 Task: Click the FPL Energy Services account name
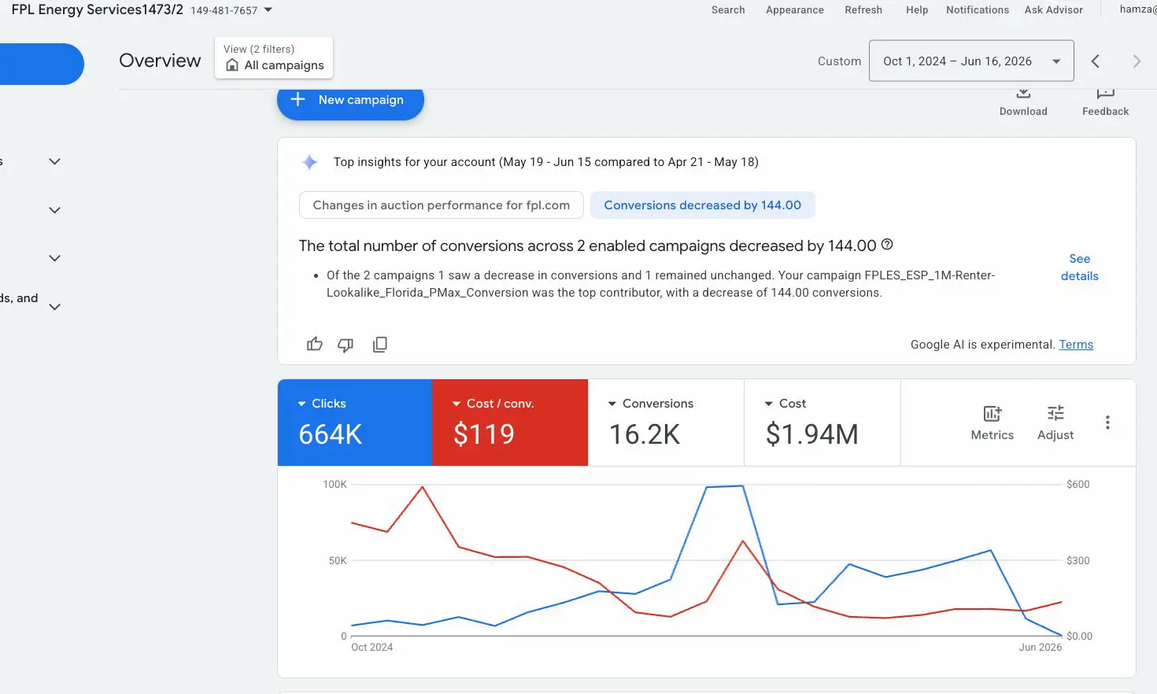(97, 9)
